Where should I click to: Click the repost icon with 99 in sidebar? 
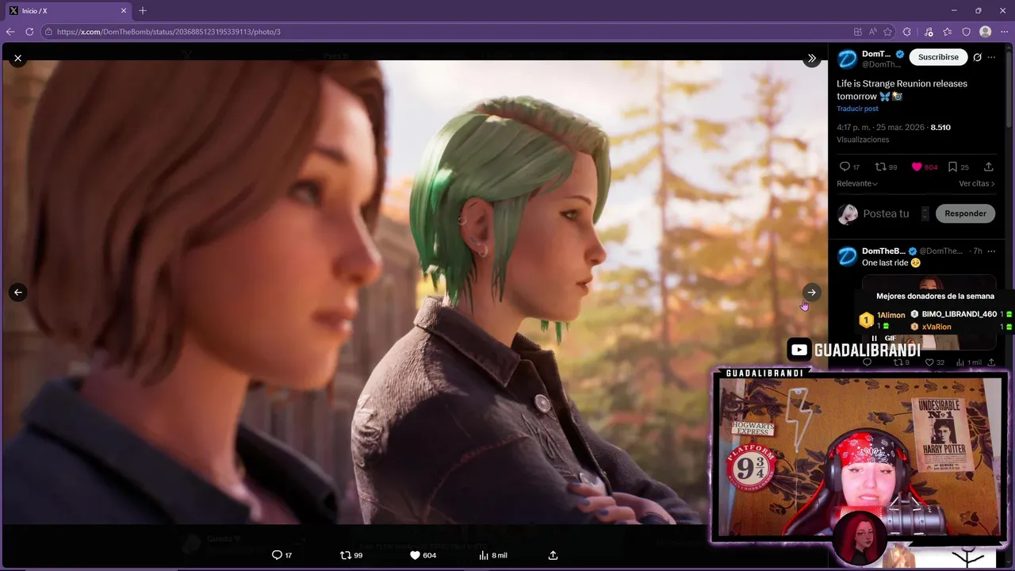[879, 167]
